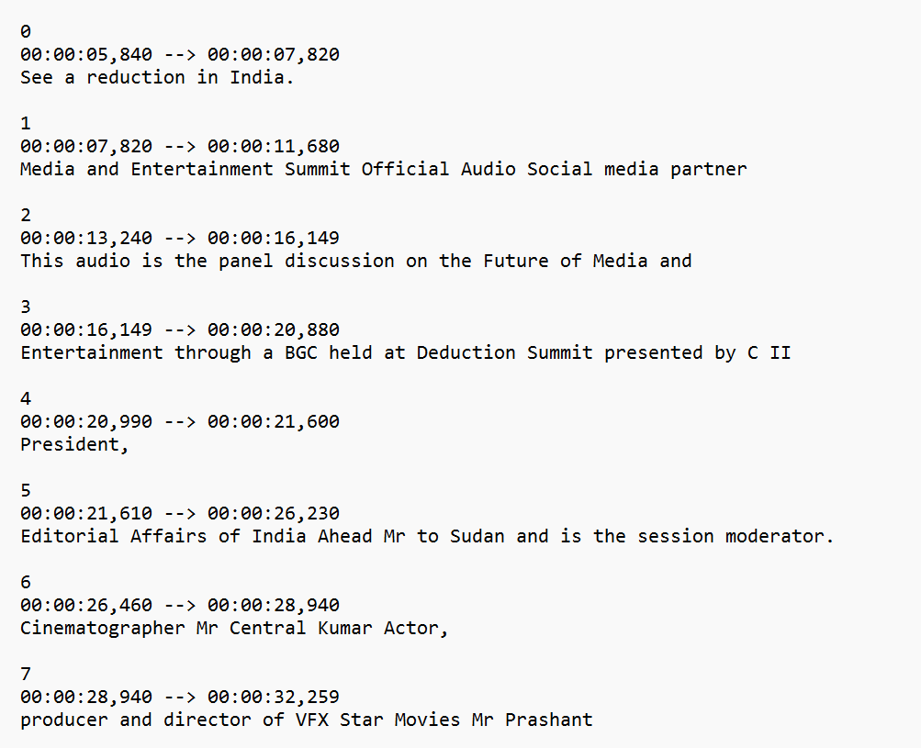Viewport: 921px width, 748px height.
Task: Click the timestamp starting 00:00:13,240
Action: click(x=180, y=238)
